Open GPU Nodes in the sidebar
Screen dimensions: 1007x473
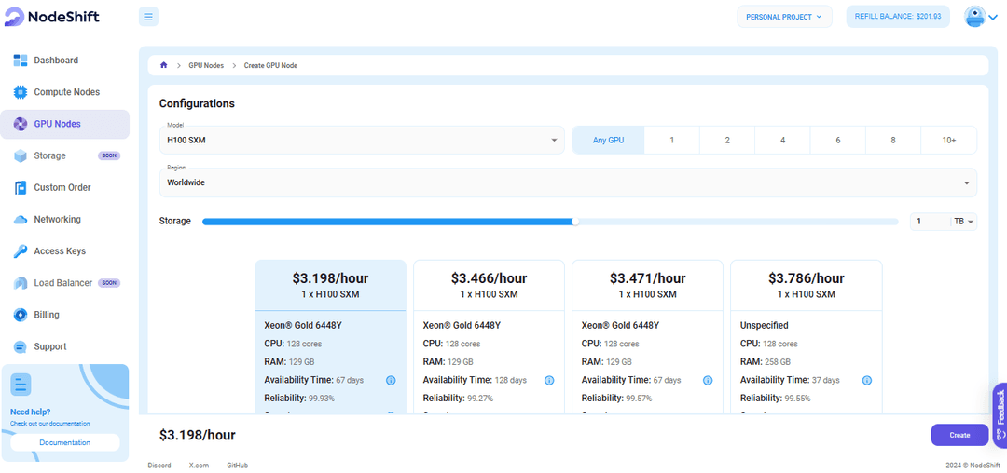click(64, 124)
